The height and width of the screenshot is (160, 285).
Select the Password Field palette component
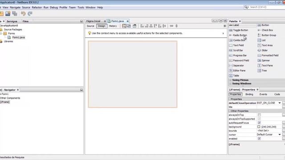click(239, 60)
